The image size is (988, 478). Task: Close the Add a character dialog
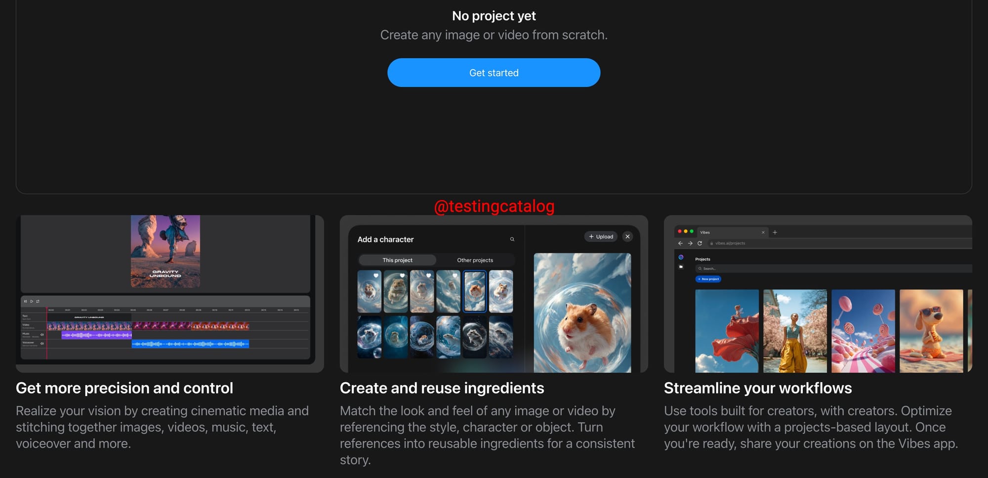point(627,237)
